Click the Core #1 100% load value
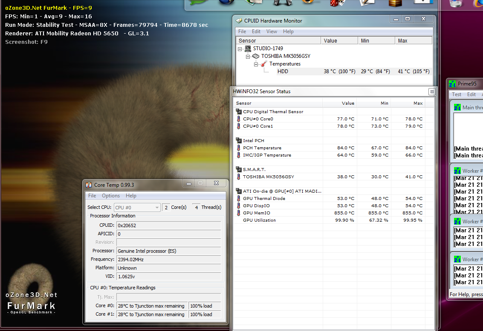The width and height of the screenshot is (483, 331). [205, 314]
